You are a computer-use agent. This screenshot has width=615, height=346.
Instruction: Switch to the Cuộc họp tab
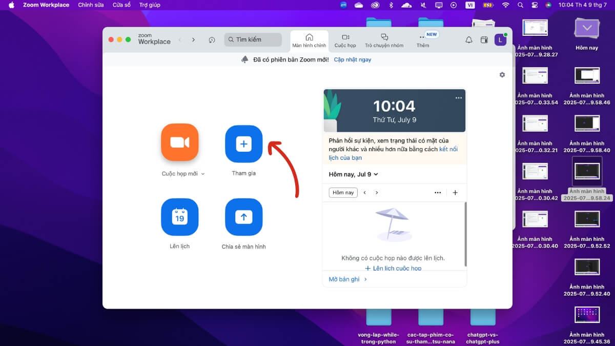(x=345, y=40)
